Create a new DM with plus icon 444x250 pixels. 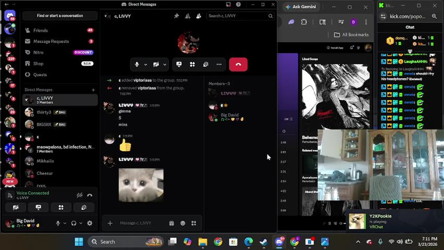click(x=93, y=90)
